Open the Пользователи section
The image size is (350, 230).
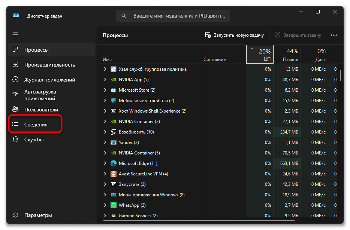(x=51, y=110)
